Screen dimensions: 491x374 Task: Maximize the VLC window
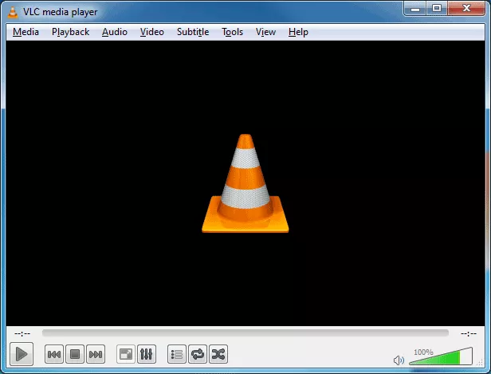[437, 9]
